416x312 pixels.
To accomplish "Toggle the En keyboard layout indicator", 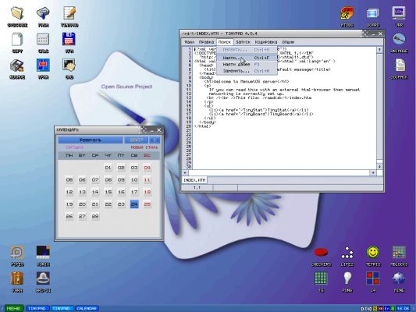I will click(387, 309).
